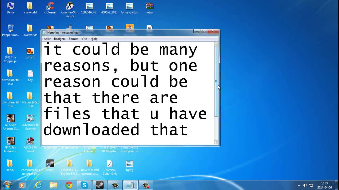Select the Papperskorgen recycle bin icon
339x190 pixels.
[11, 30]
